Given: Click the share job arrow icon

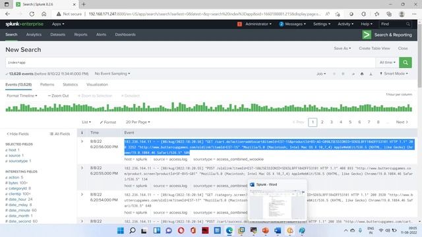Looking at the screenshot, I should tap(353, 74).
